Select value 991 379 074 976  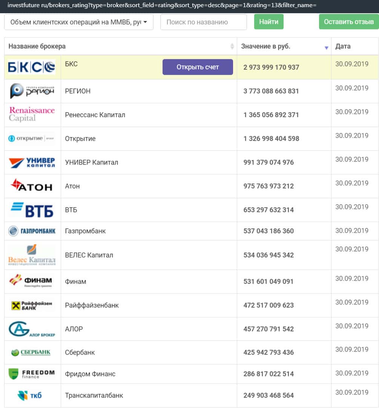[269, 163]
